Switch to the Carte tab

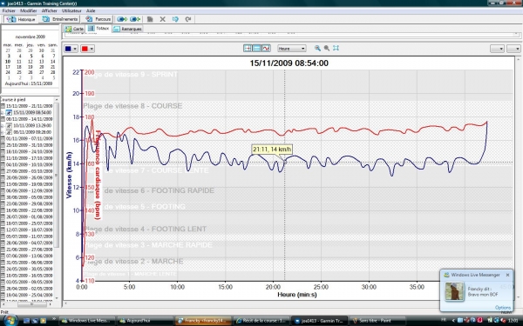(74, 29)
